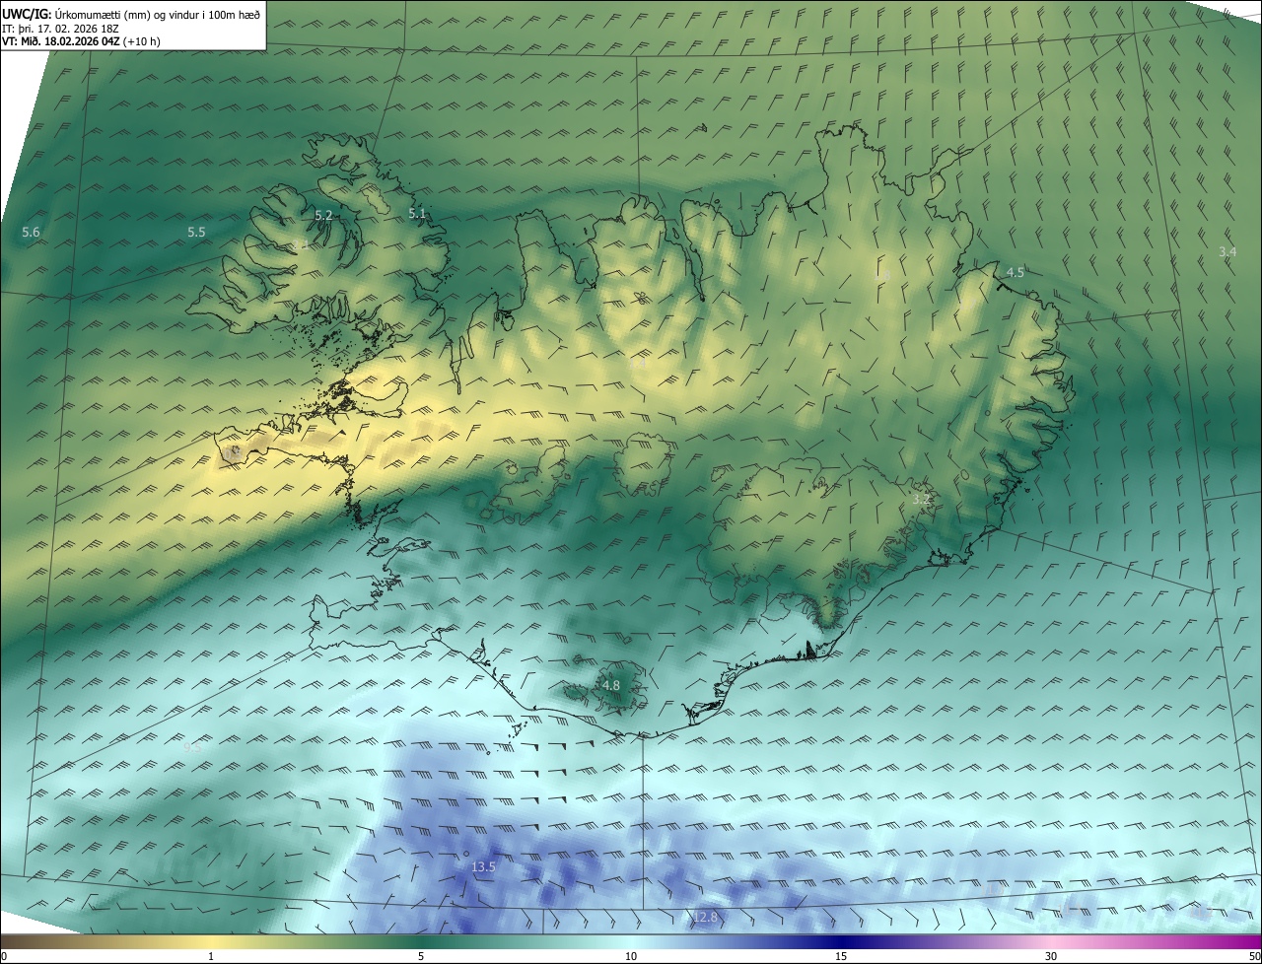Click the colour scale tick label 10
Screen dimensions: 1262x964
pos(631,956)
